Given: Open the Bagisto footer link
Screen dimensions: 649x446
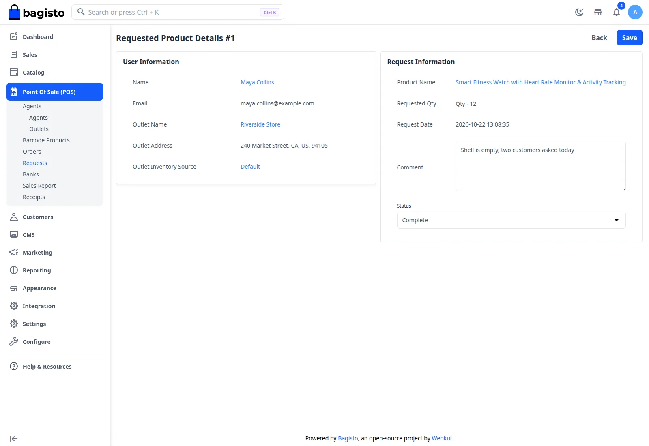Looking at the screenshot, I should (x=348, y=438).
